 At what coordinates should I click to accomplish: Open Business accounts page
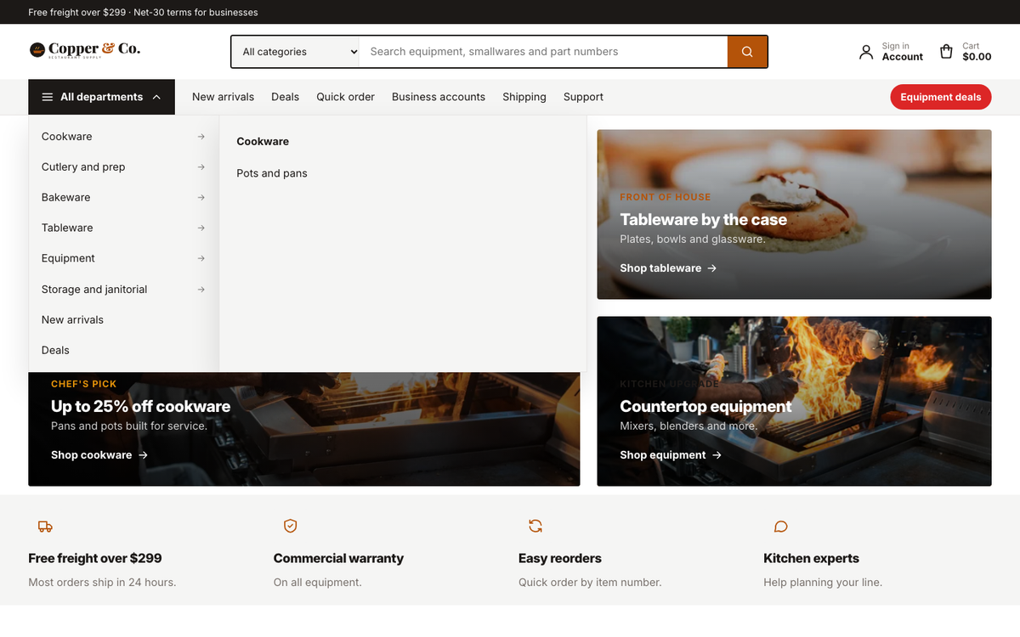pyautogui.click(x=439, y=97)
